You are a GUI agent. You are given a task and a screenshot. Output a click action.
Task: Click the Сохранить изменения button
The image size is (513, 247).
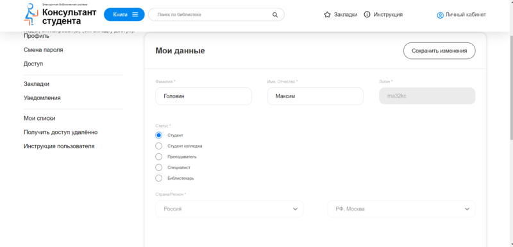[439, 51]
